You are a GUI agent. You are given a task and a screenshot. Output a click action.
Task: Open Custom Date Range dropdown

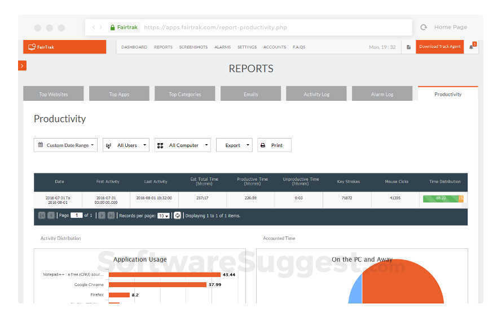[x=65, y=145]
